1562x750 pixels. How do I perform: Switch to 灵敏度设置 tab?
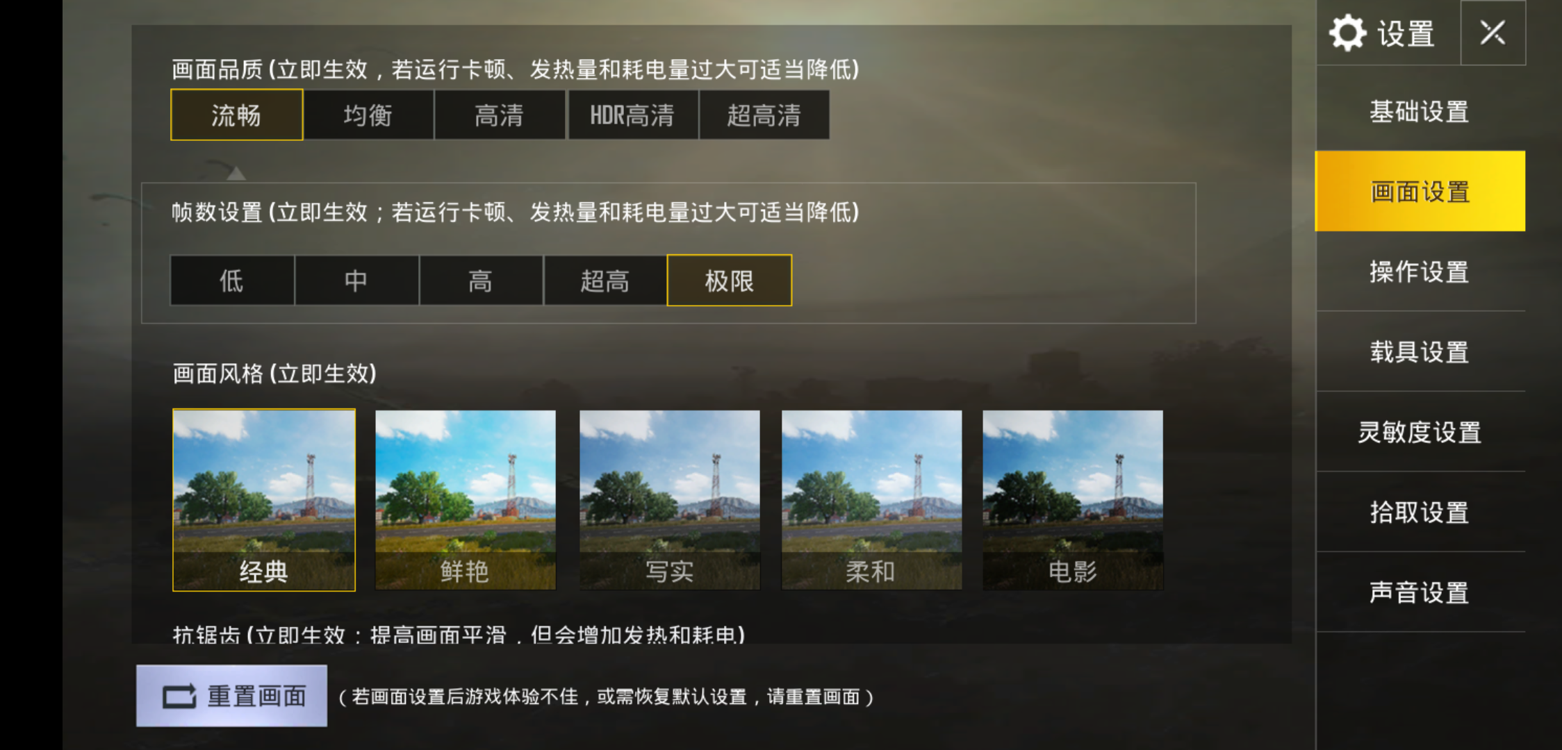(1420, 432)
